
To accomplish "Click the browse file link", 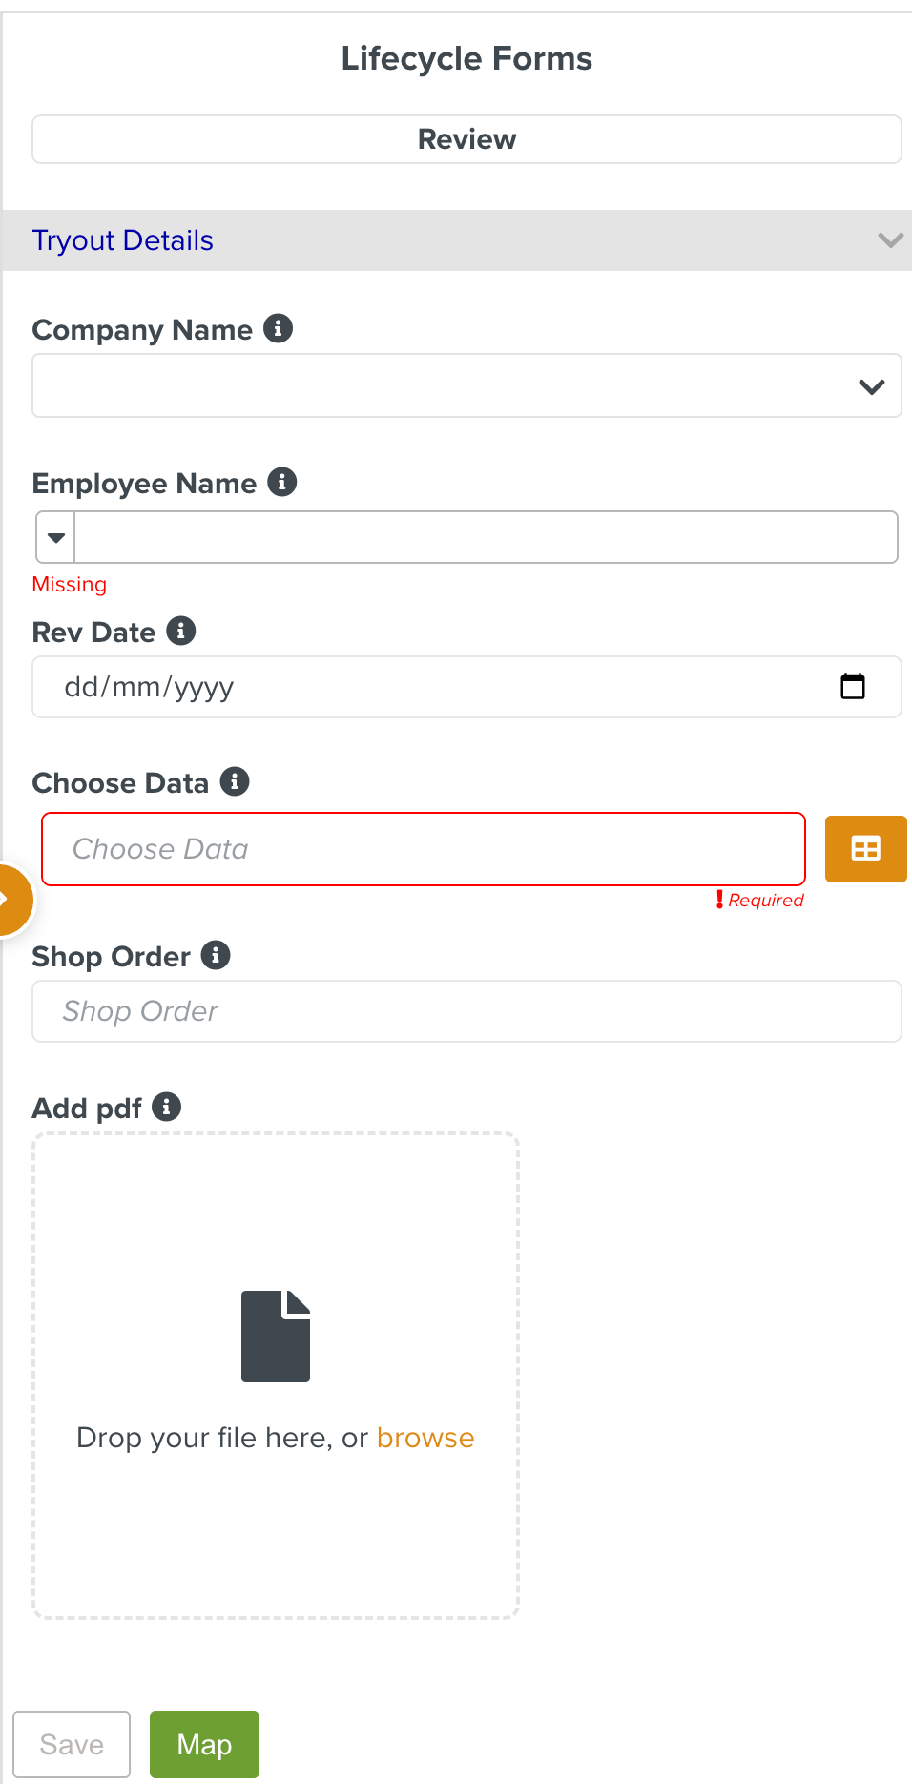I will pos(425,1438).
